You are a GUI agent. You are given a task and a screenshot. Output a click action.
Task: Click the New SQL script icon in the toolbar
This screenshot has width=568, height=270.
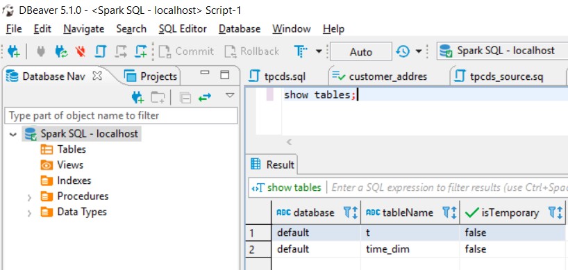pos(140,52)
